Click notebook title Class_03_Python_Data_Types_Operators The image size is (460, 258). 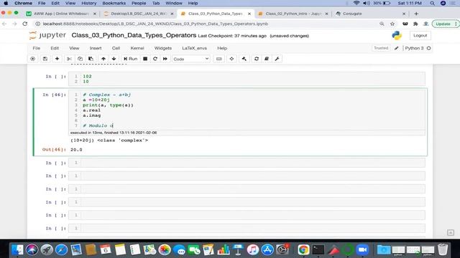(134, 35)
